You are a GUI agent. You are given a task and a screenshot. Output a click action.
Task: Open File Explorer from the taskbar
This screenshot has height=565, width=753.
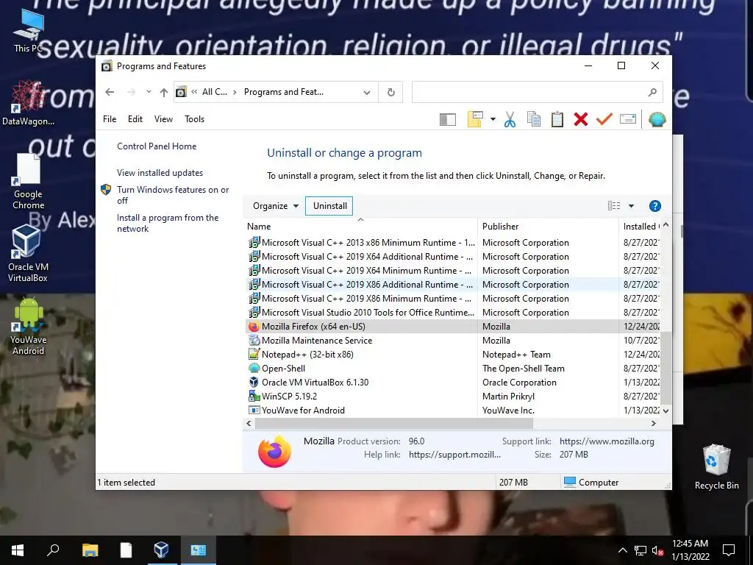coord(90,550)
